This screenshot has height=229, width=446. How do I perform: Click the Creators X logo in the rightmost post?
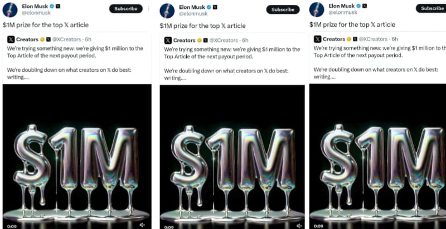click(x=317, y=39)
